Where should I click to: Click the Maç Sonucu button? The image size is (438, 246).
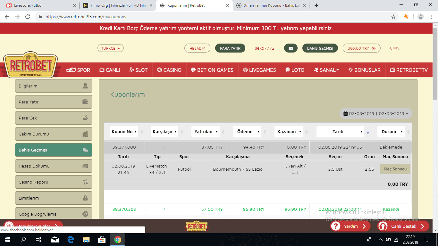pyautogui.click(x=395, y=169)
